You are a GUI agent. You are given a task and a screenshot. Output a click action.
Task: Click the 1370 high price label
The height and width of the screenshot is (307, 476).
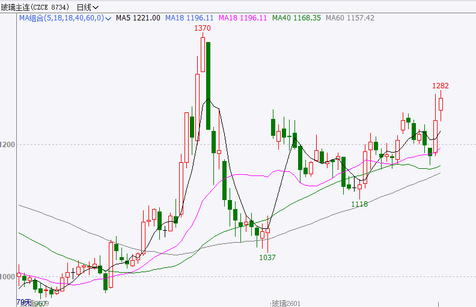click(x=202, y=28)
